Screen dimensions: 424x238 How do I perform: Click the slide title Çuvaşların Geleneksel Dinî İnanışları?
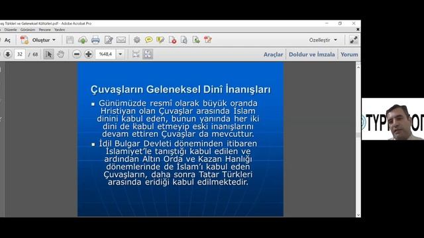181,90
